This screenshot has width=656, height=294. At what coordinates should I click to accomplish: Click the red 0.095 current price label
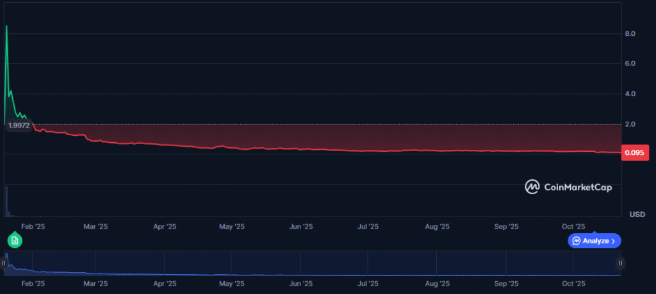(x=635, y=152)
